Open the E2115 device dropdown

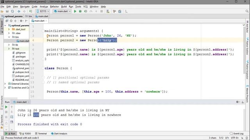click(x=43, y=11)
